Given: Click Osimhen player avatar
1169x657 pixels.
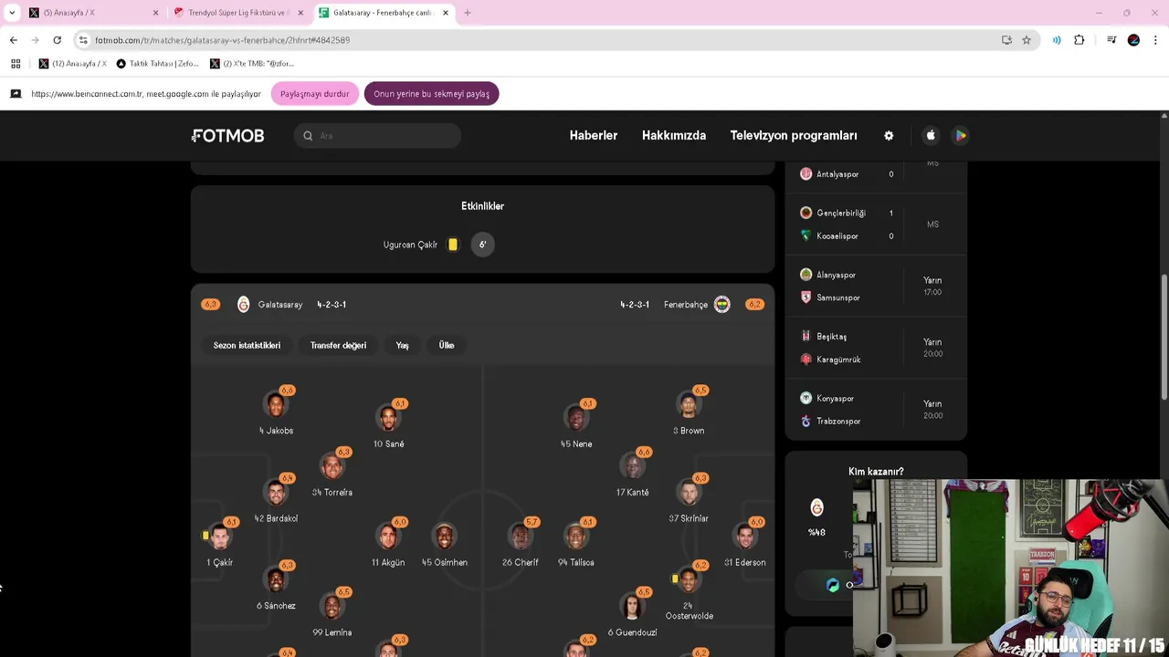Looking at the screenshot, I should point(445,537).
